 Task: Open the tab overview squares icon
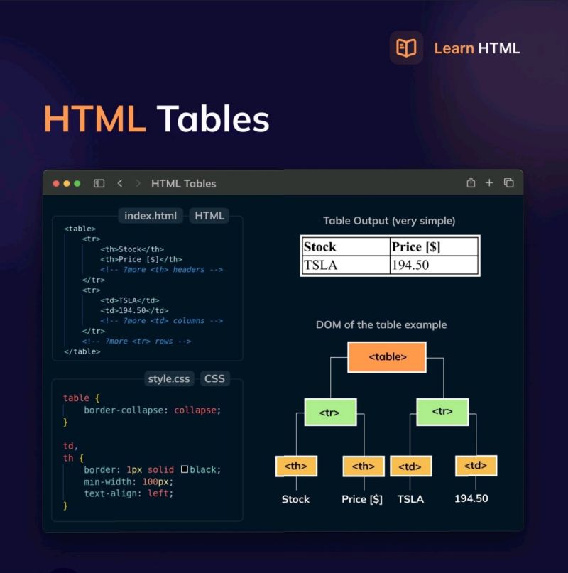(509, 182)
